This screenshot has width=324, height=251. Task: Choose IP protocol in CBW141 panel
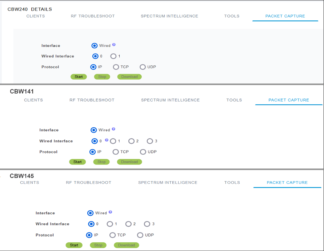tap(92, 152)
